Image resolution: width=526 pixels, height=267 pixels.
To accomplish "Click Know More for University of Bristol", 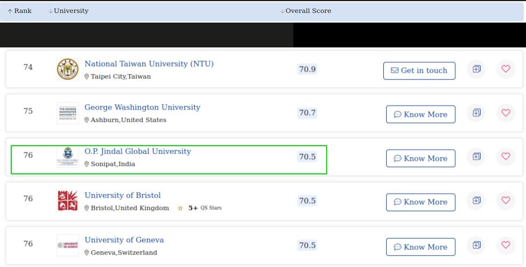I will pyautogui.click(x=421, y=202).
